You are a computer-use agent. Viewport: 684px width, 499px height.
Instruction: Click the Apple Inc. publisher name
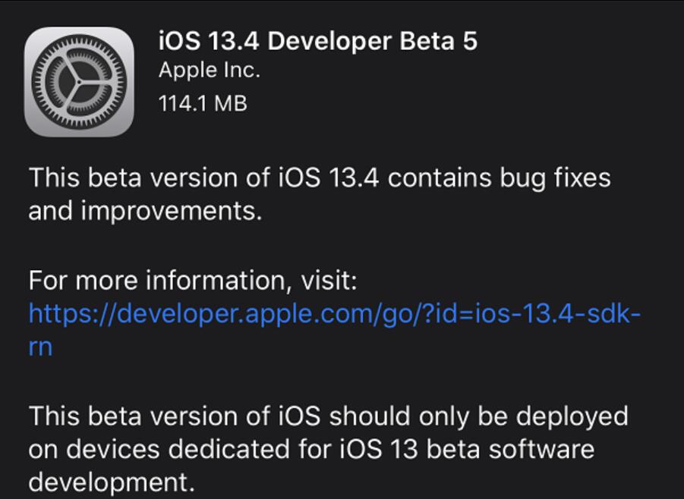[x=209, y=71]
